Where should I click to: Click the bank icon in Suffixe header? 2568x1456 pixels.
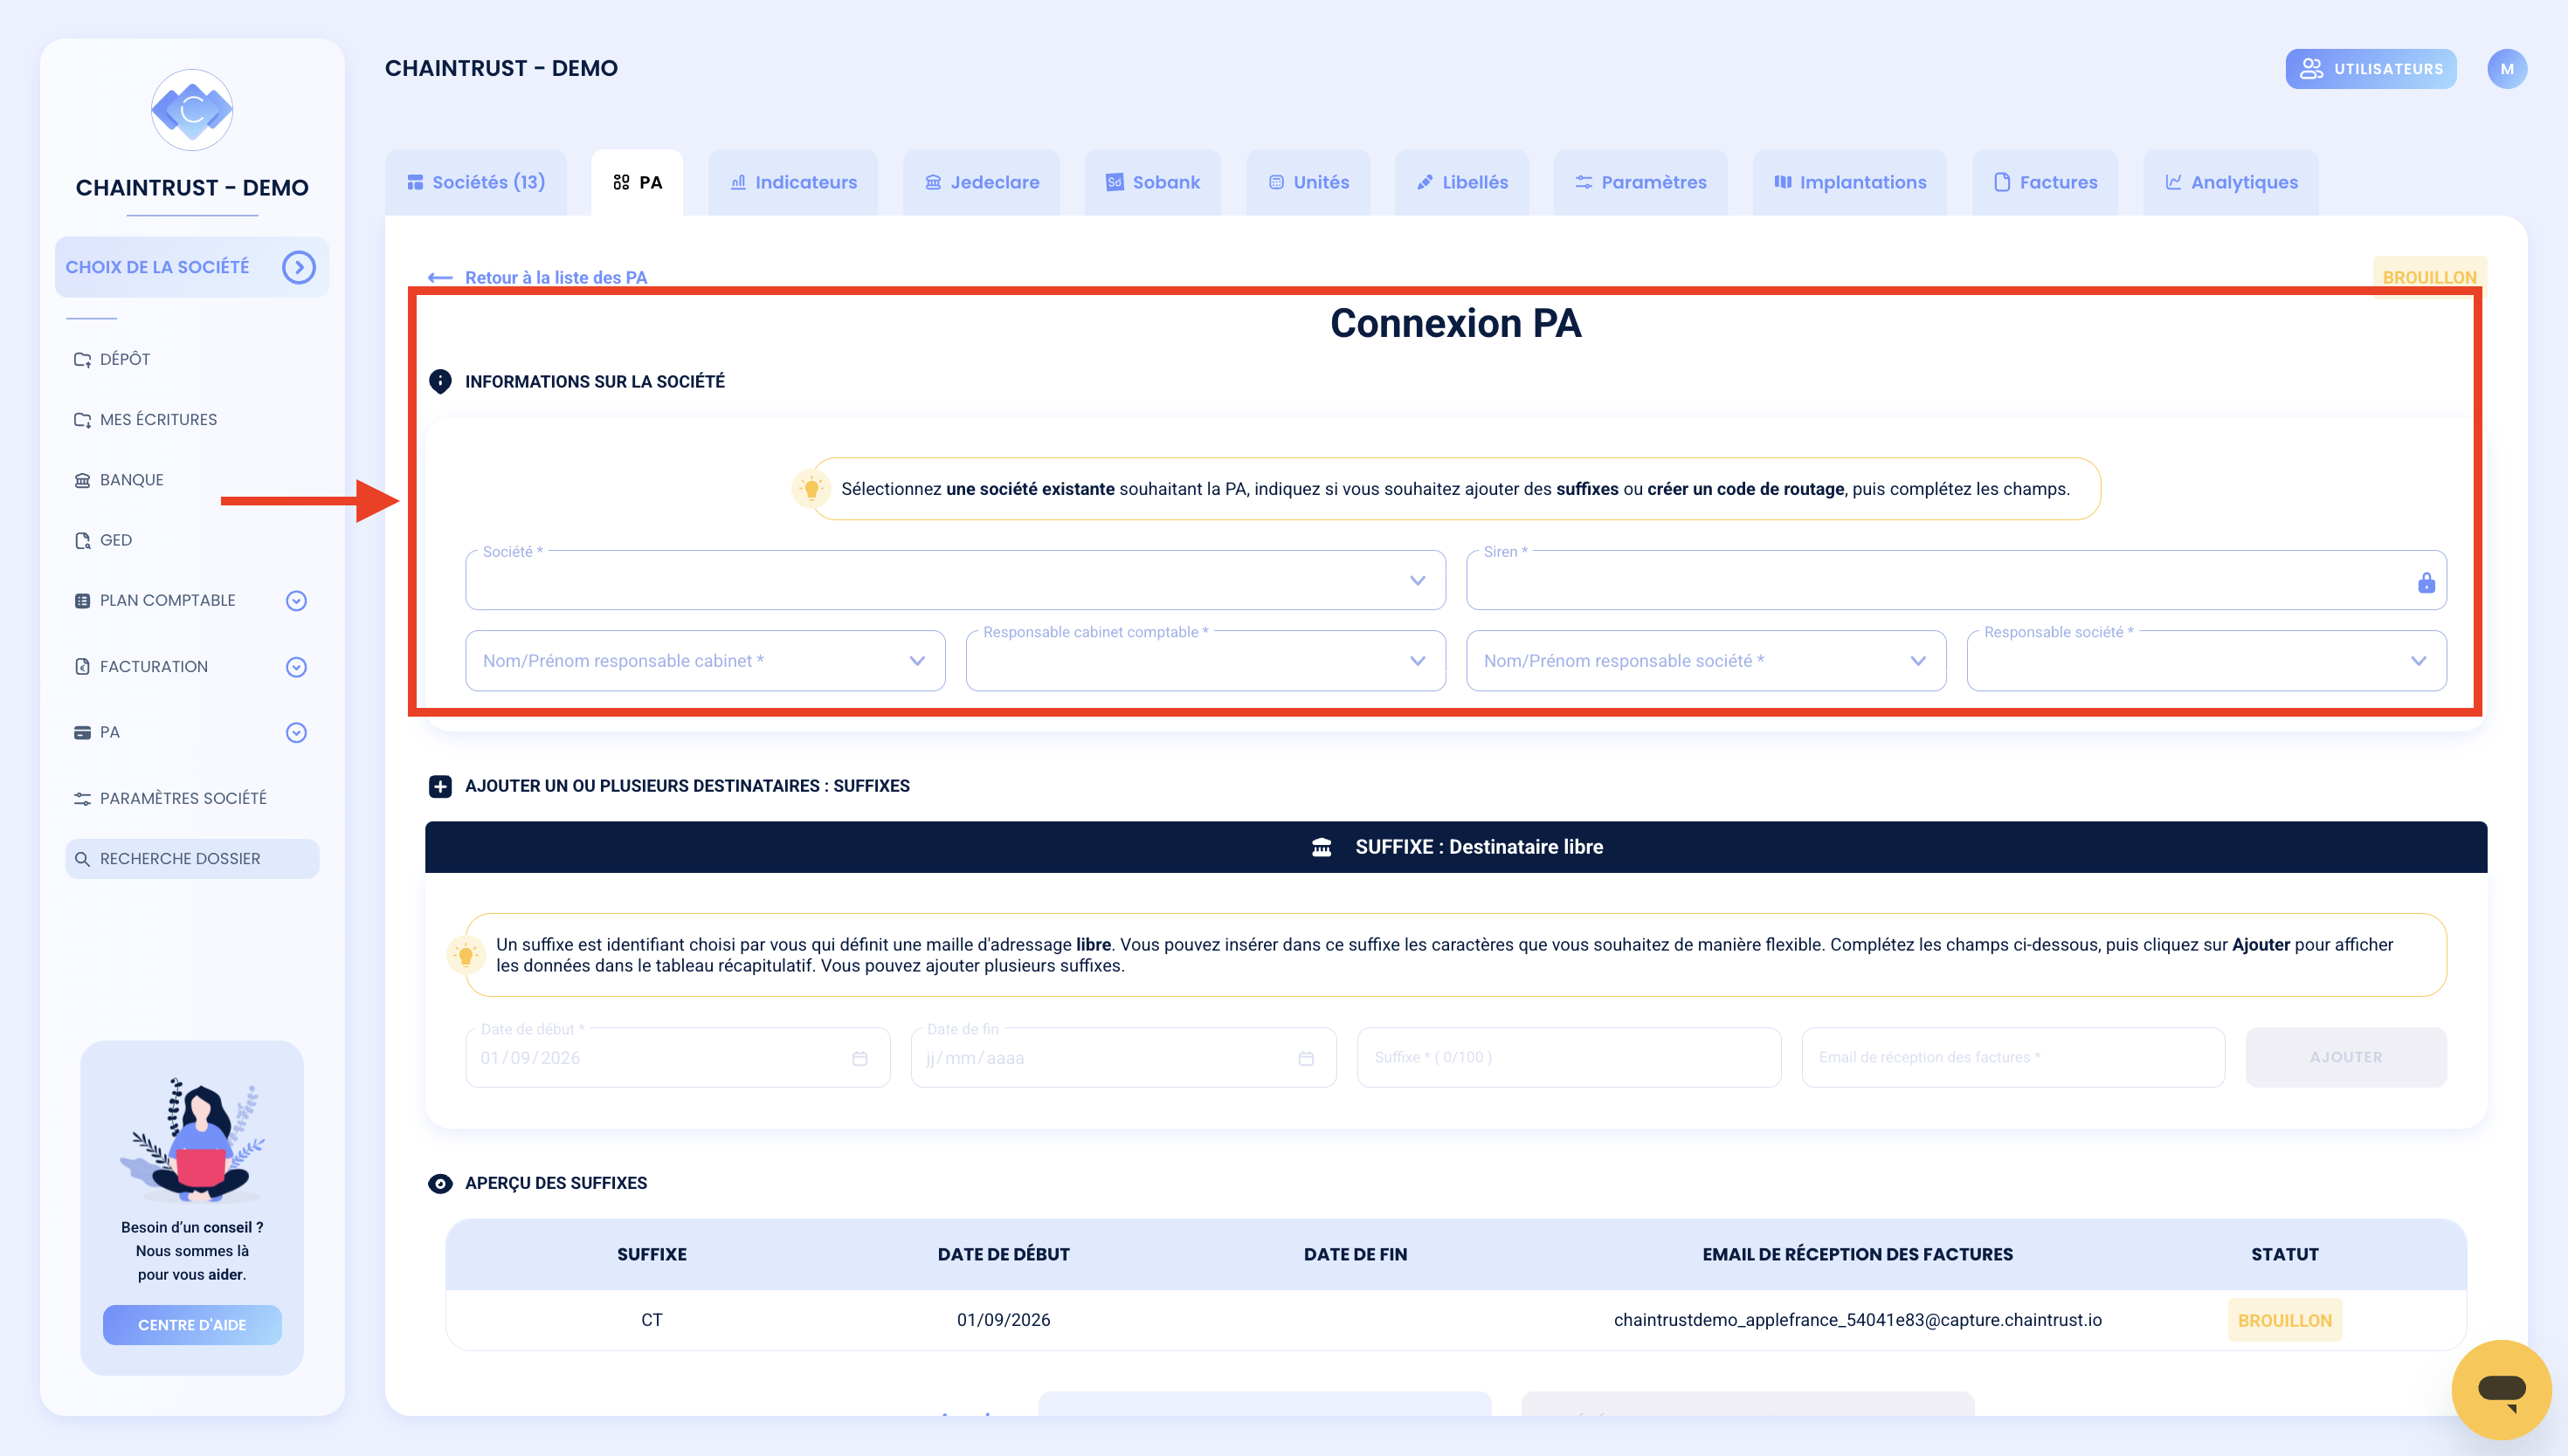(x=1322, y=847)
